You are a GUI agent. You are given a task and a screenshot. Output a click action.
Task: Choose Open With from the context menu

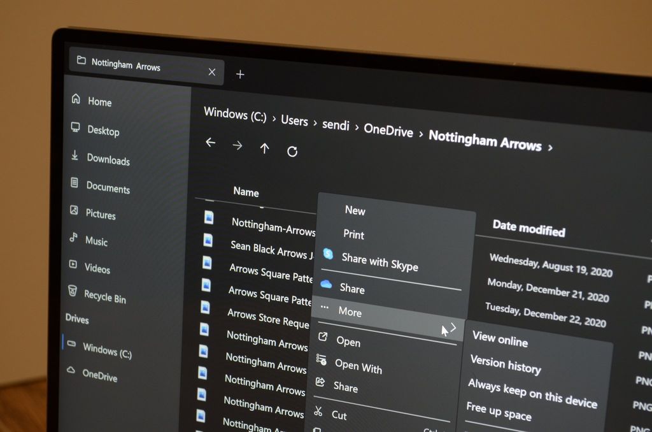pyautogui.click(x=360, y=368)
